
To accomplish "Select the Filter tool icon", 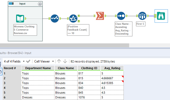I will point(73,18).
